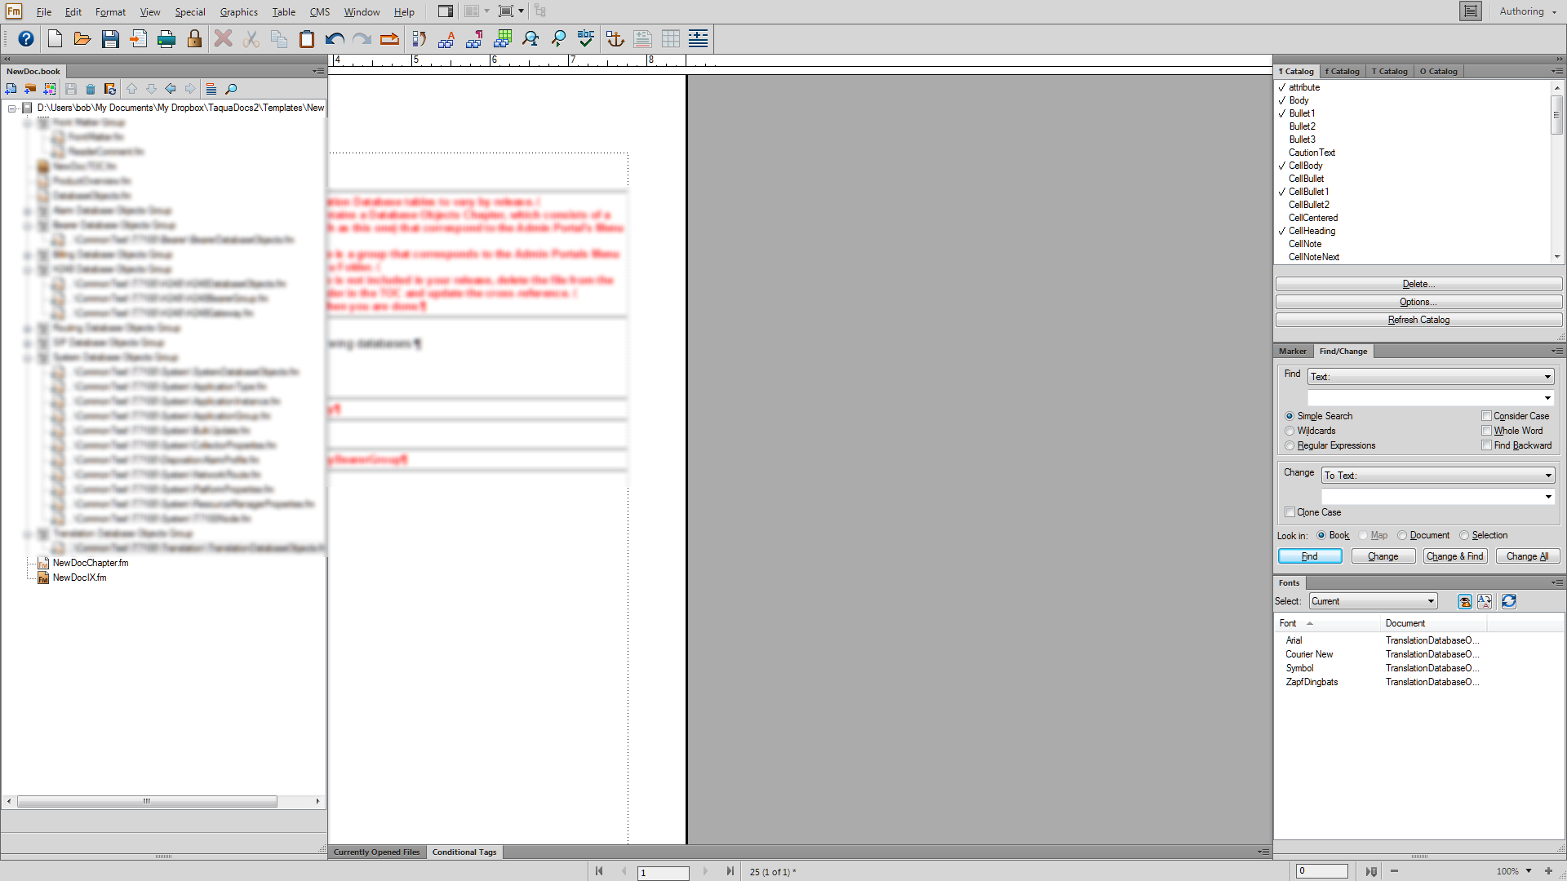Click the update book icon in the book panel
The height and width of the screenshot is (881, 1567).
click(109, 89)
